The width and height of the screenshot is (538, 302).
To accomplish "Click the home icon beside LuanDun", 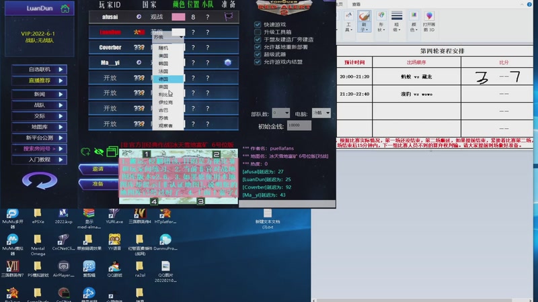I will click(x=65, y=9).
